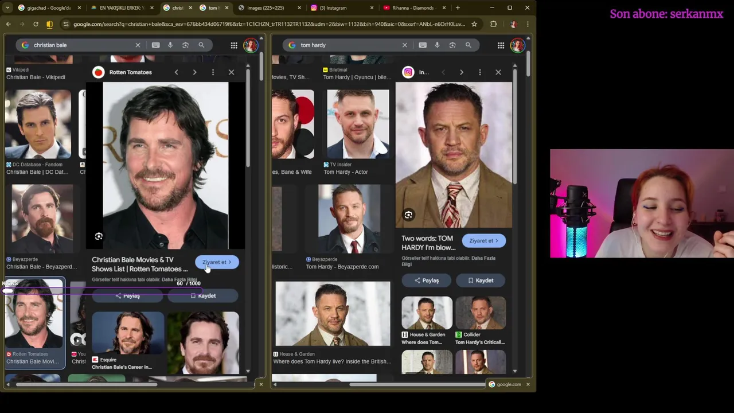Open Esquire Christian Bale's Career thumbnail

(127, 333)
